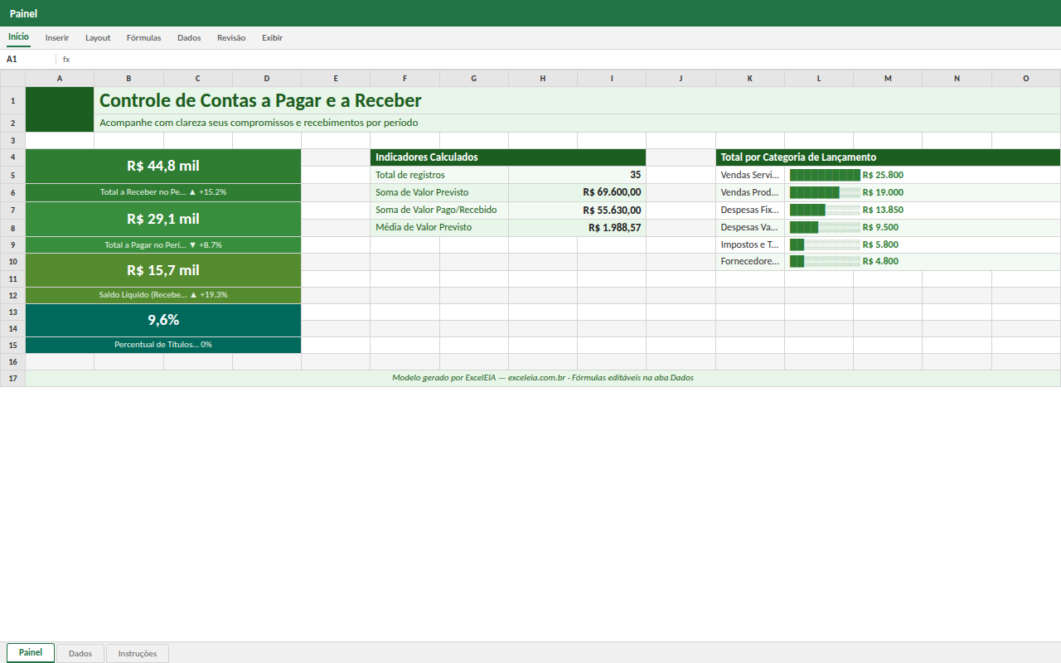This screenshot has height=663, width=1061.
Task: Click the fx formula bar
Action: point(560,60)
